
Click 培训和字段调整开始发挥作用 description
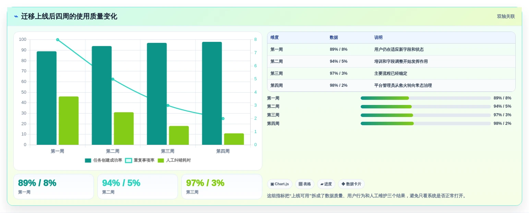coord(401,62)
